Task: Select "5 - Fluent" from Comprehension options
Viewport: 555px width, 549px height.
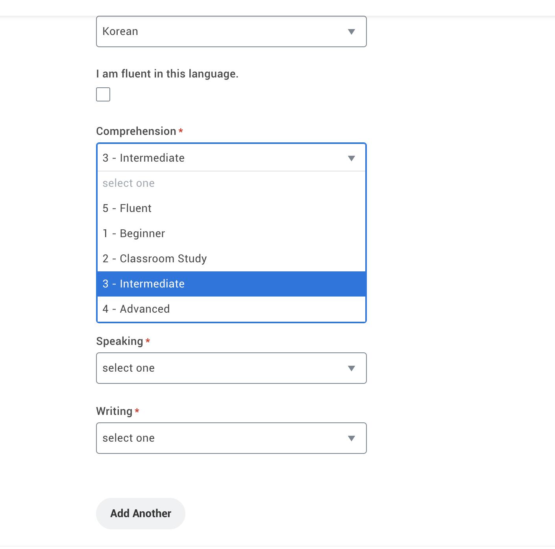Action: click(127, 208)
